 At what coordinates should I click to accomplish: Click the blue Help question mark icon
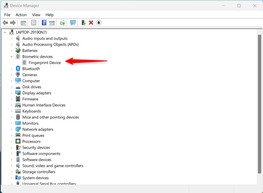[x=44, y=23]
